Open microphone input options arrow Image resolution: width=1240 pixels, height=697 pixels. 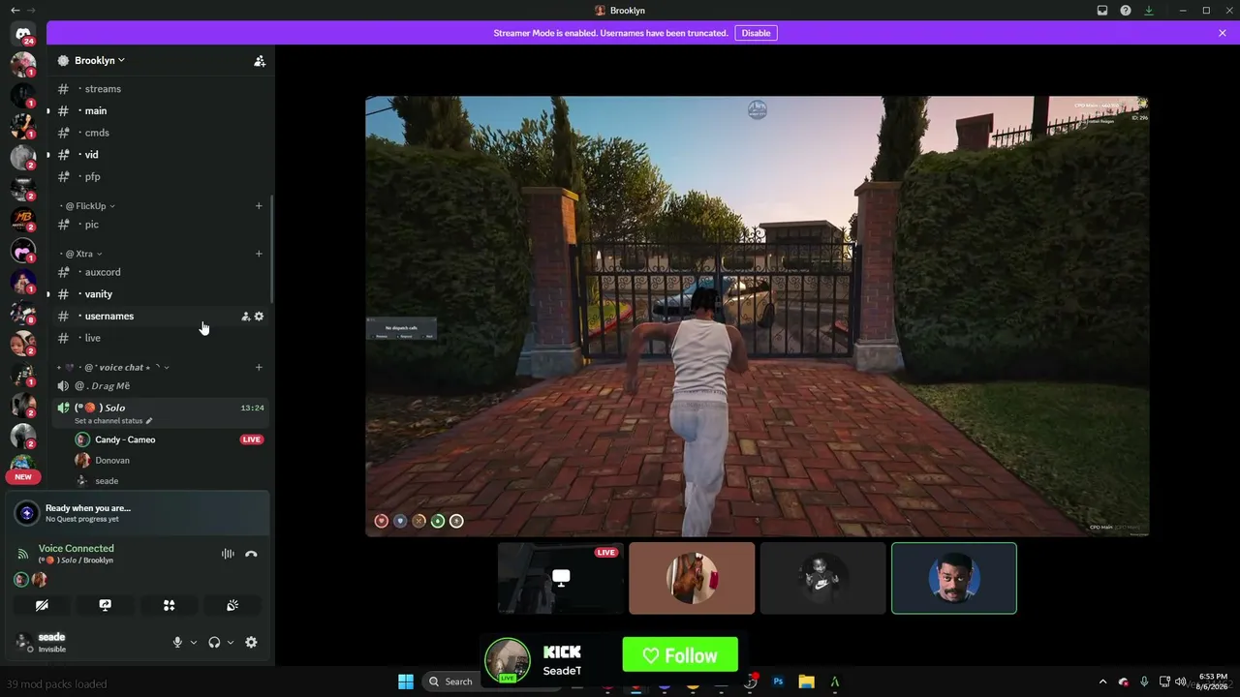tap(193, 642)
